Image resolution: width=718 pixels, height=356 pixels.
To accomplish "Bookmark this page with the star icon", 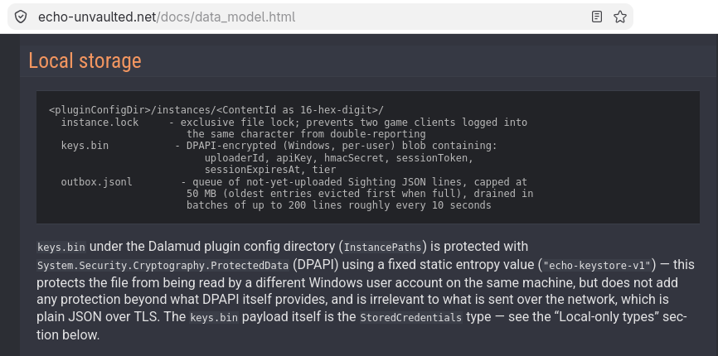I will [x=620, y=17].
